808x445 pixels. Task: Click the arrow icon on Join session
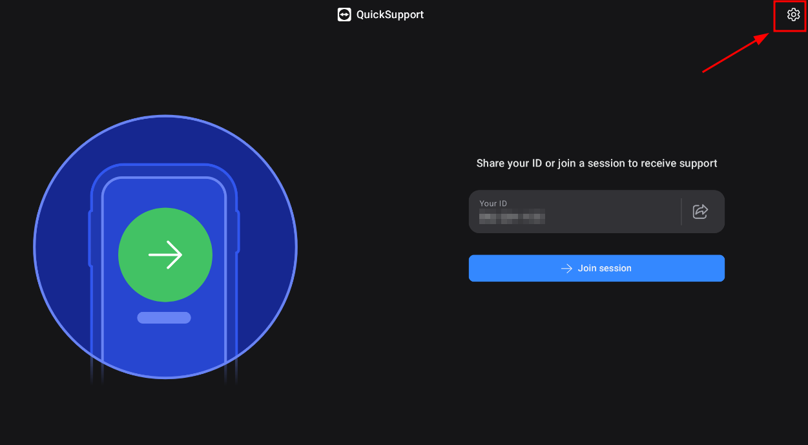[566, 269]
